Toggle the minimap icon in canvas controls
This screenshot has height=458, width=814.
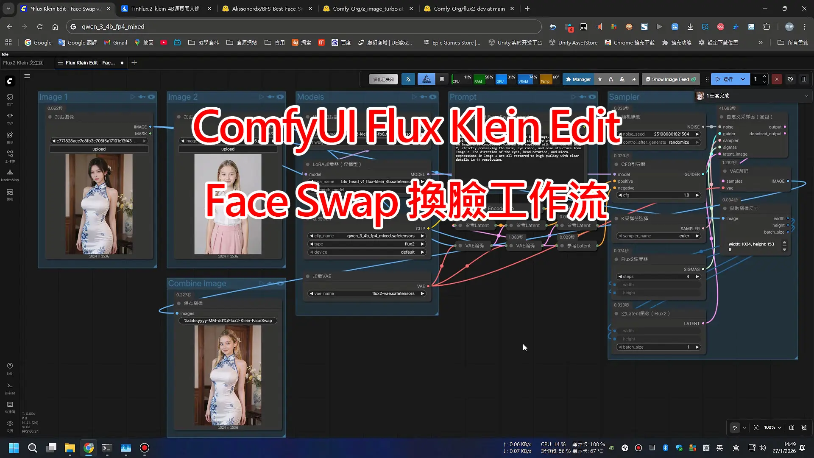click(x=792, y=427)
